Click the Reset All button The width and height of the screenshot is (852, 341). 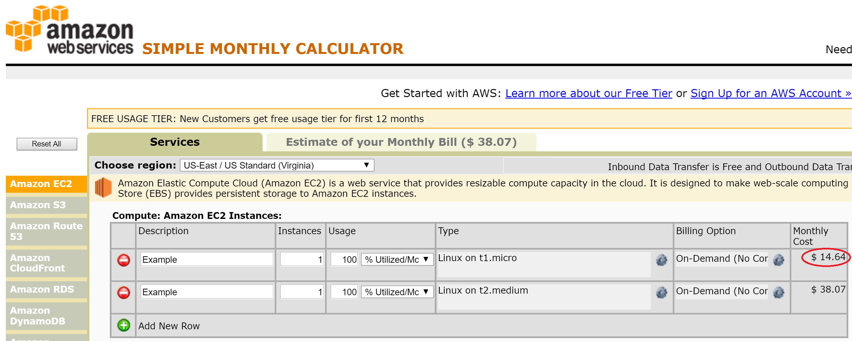(47, 144)
